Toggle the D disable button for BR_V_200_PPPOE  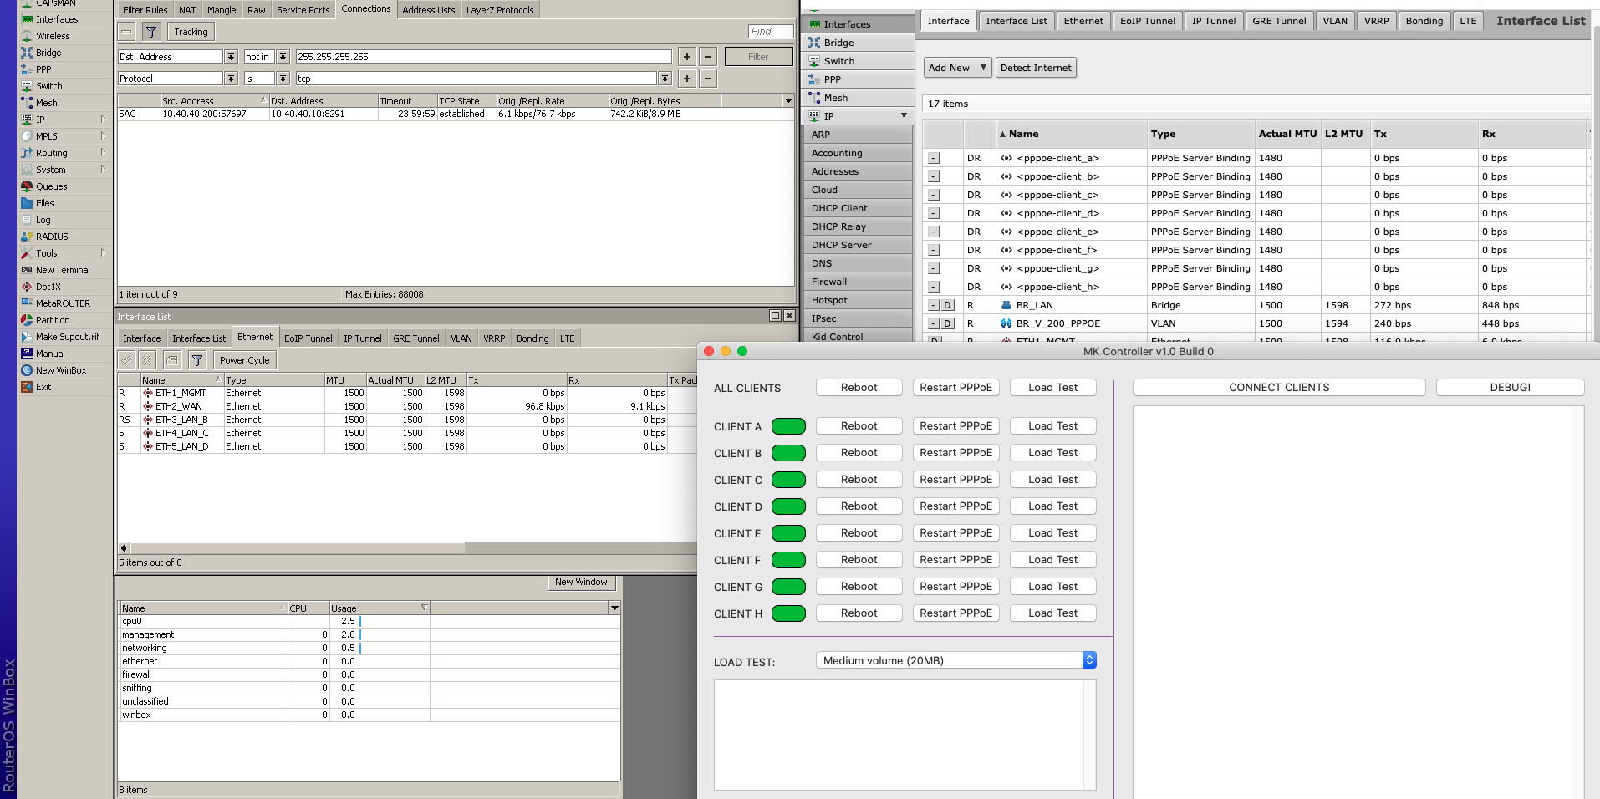(x=948, y=324)
